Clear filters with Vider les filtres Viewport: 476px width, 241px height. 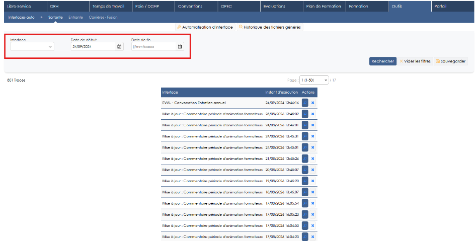(x=415, y=61)
